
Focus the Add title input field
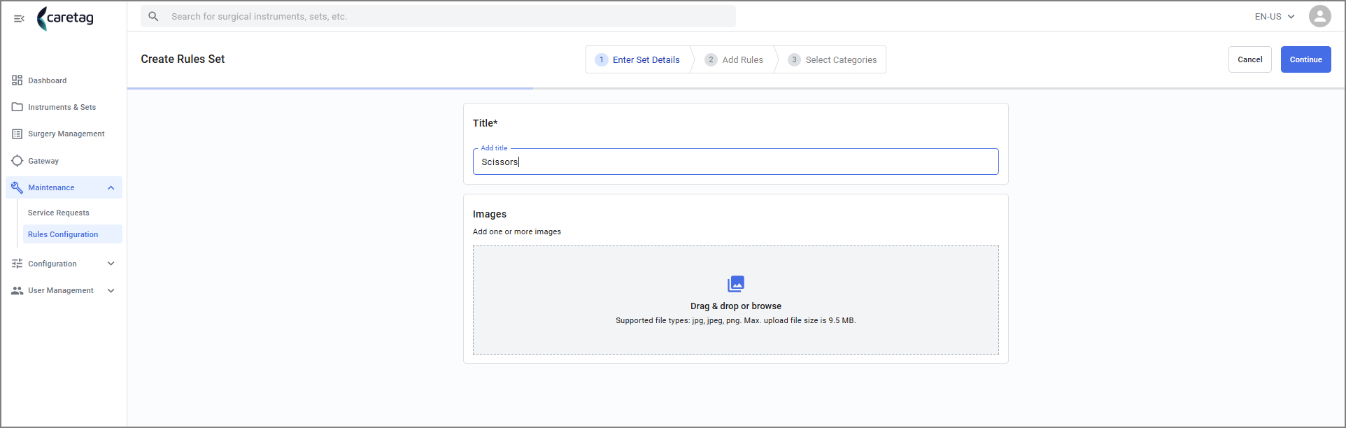[x=735, y=162]
